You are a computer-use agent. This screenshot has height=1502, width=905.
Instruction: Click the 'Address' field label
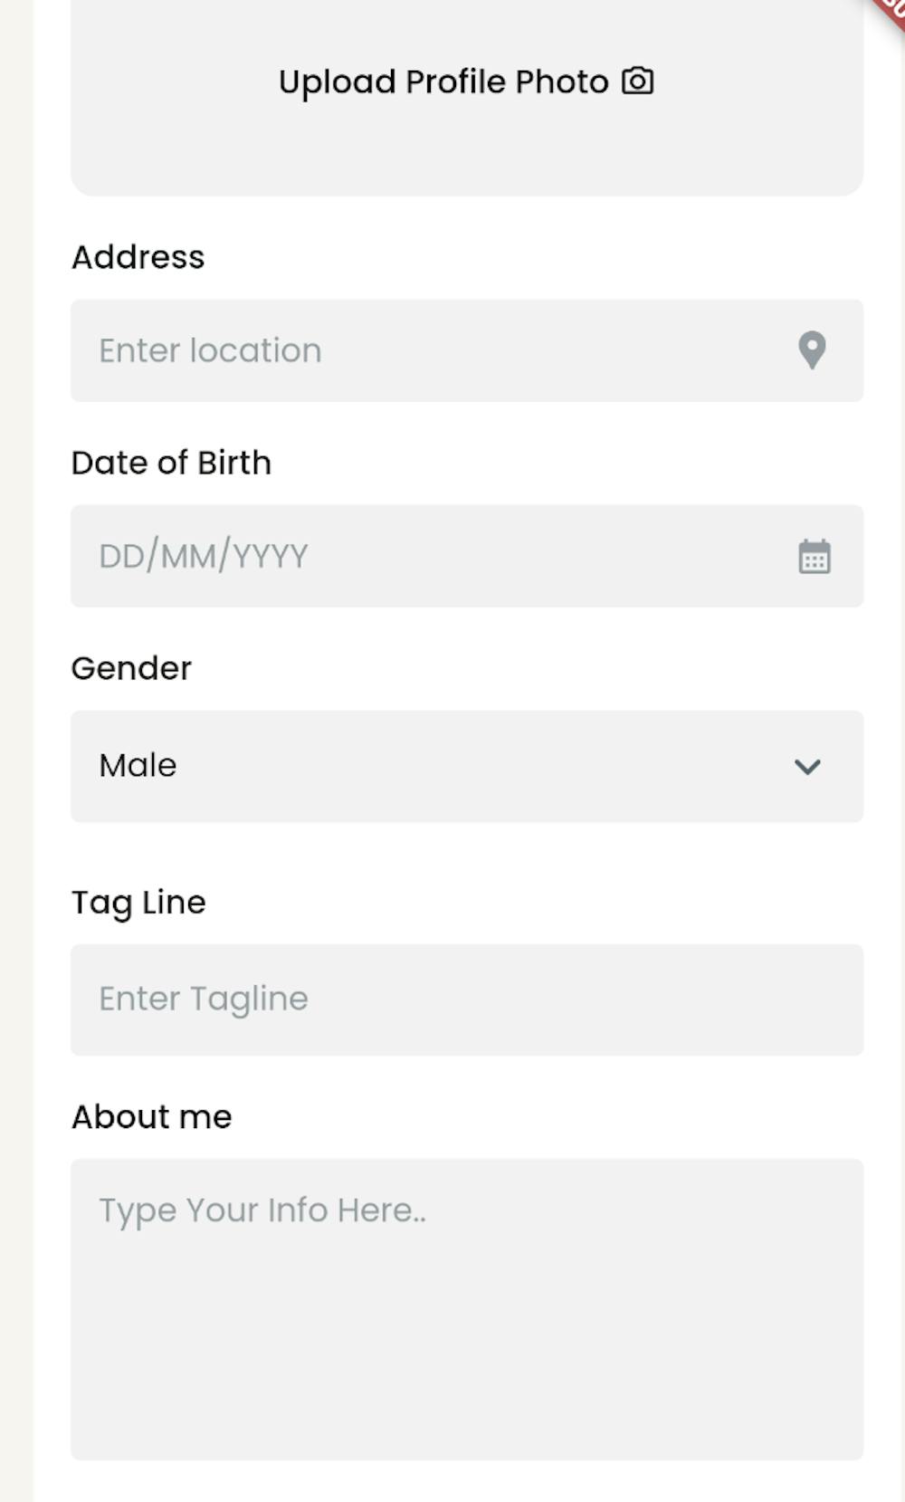click(x=138, y=257)
